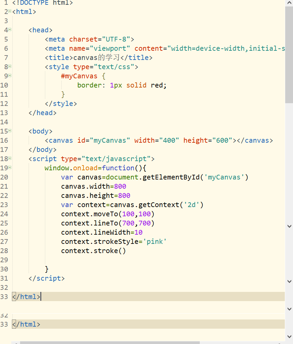This screenshot has width=293, height=344.
Task: Click the type="text/css" attribute
Action: click(x=104, y=67)
